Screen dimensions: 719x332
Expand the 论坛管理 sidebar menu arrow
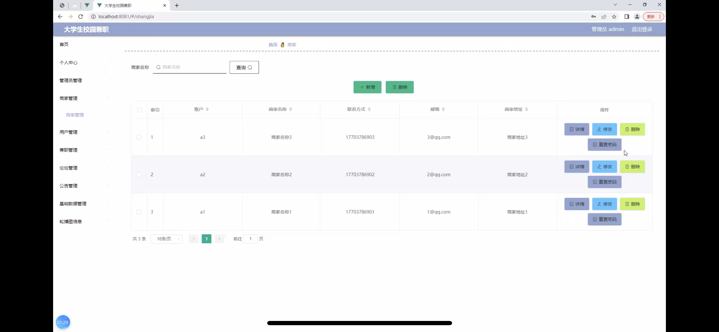coord(108,168)
